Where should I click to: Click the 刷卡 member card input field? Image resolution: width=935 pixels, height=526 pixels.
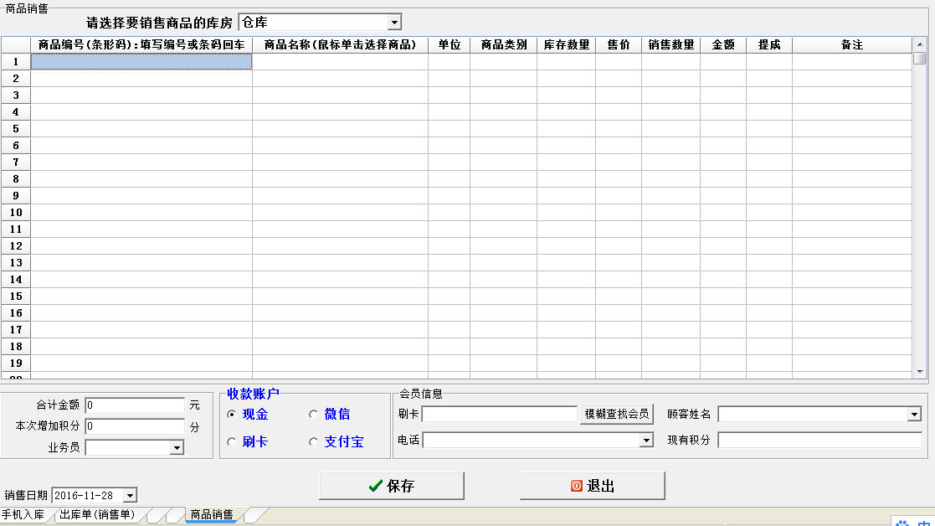point(500,414)
